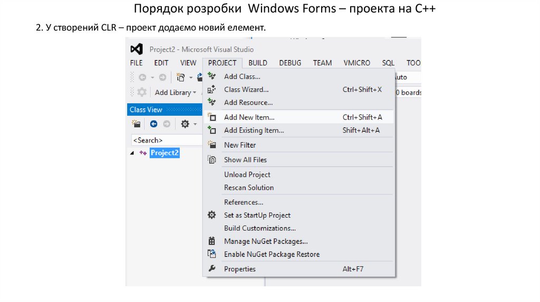Open Build Customizations... menu entry

[x=298, y=228]
